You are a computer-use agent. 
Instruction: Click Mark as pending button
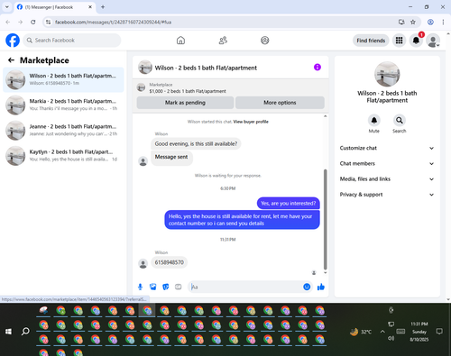pos(185,103)
